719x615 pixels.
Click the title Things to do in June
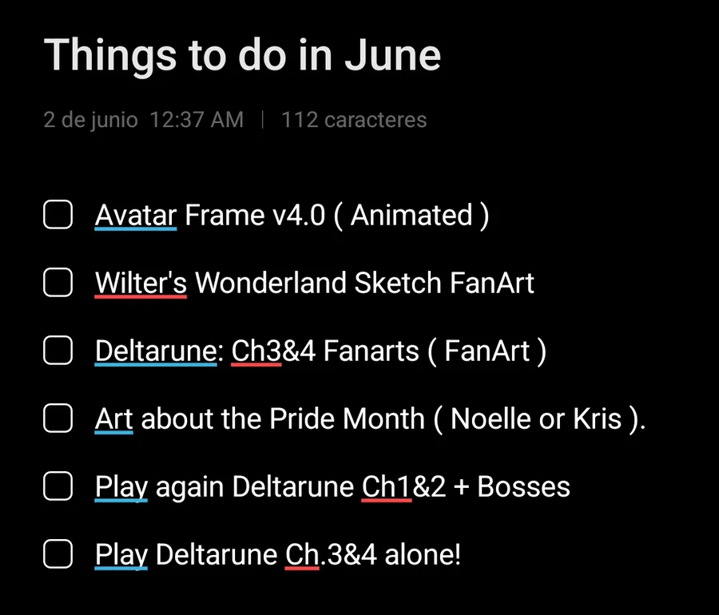[242, 56]
